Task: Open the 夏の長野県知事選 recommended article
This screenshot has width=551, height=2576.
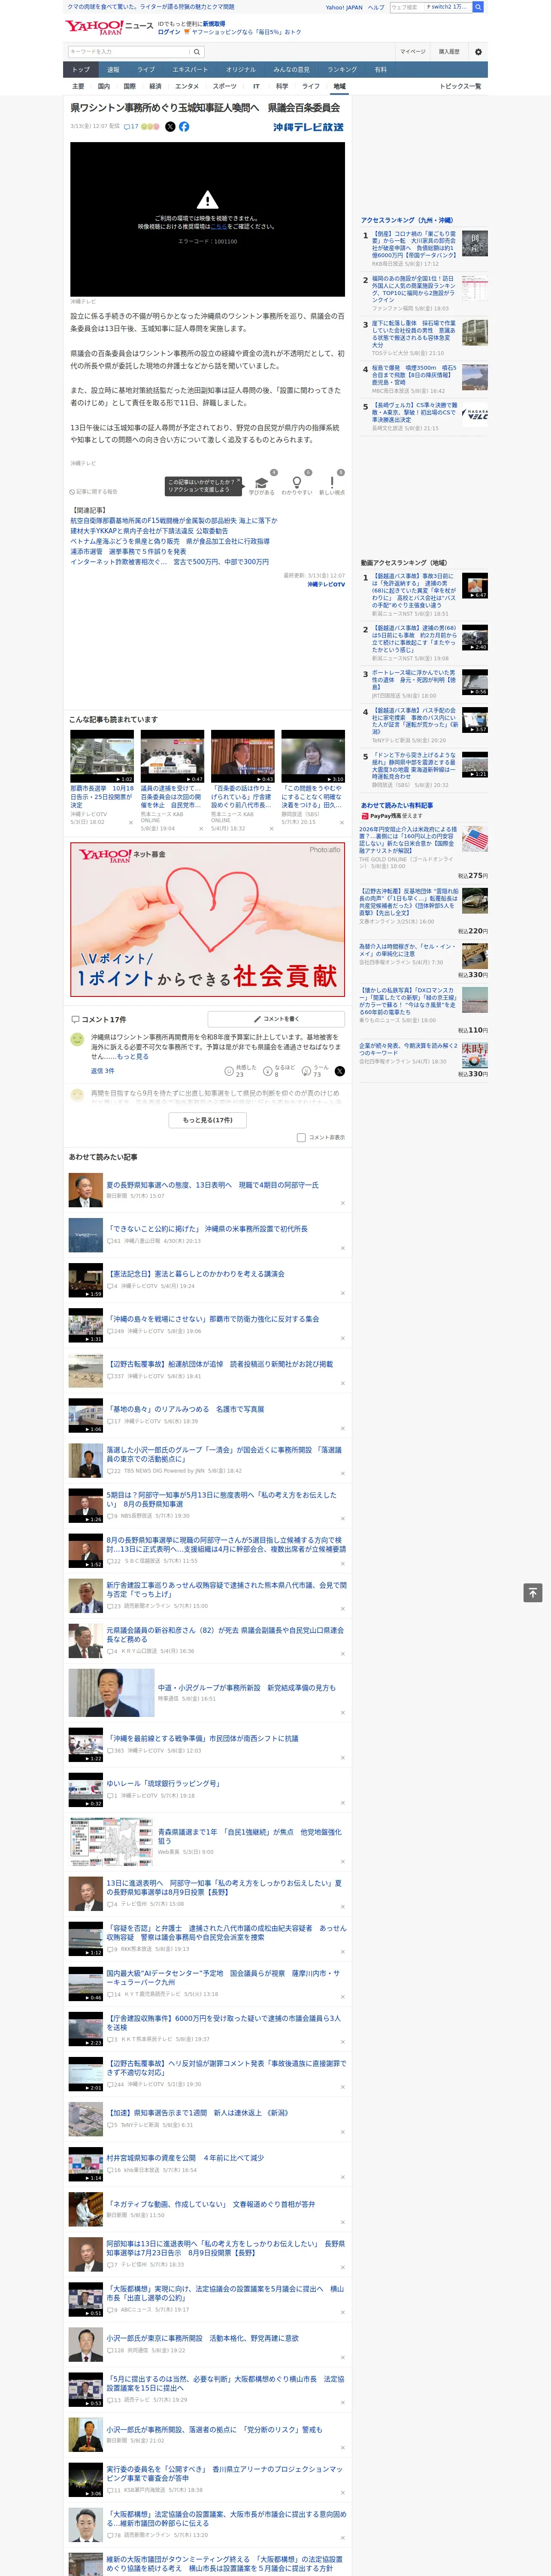Action: 213,1185
